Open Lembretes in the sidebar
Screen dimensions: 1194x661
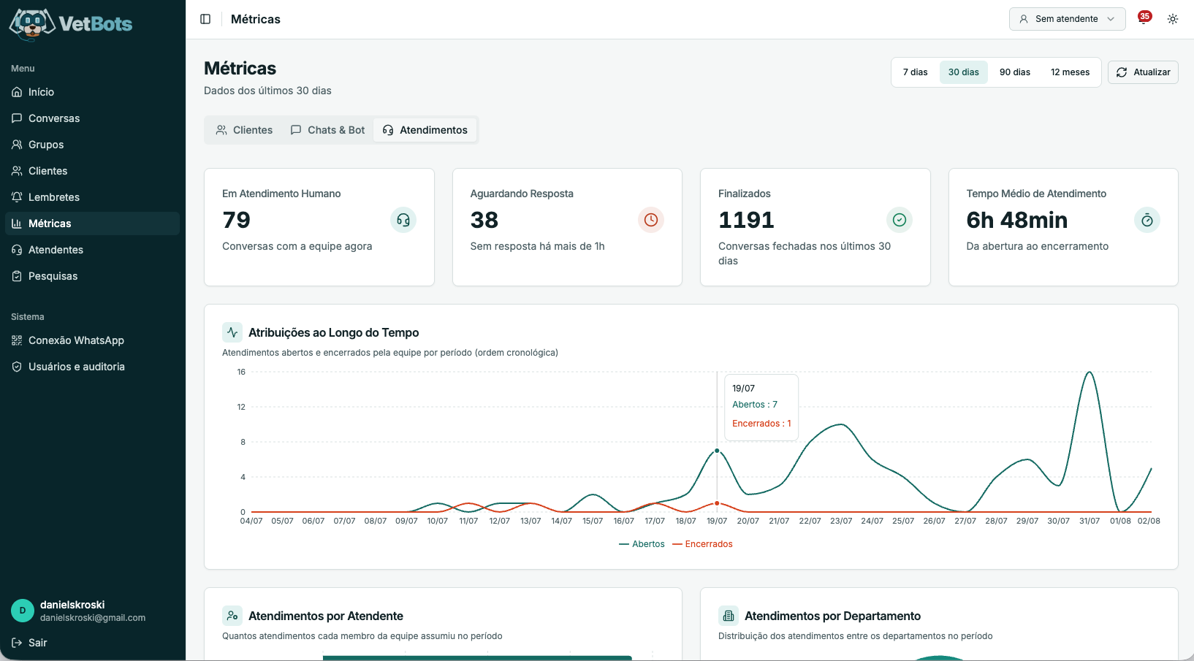(x=92, y=197)
